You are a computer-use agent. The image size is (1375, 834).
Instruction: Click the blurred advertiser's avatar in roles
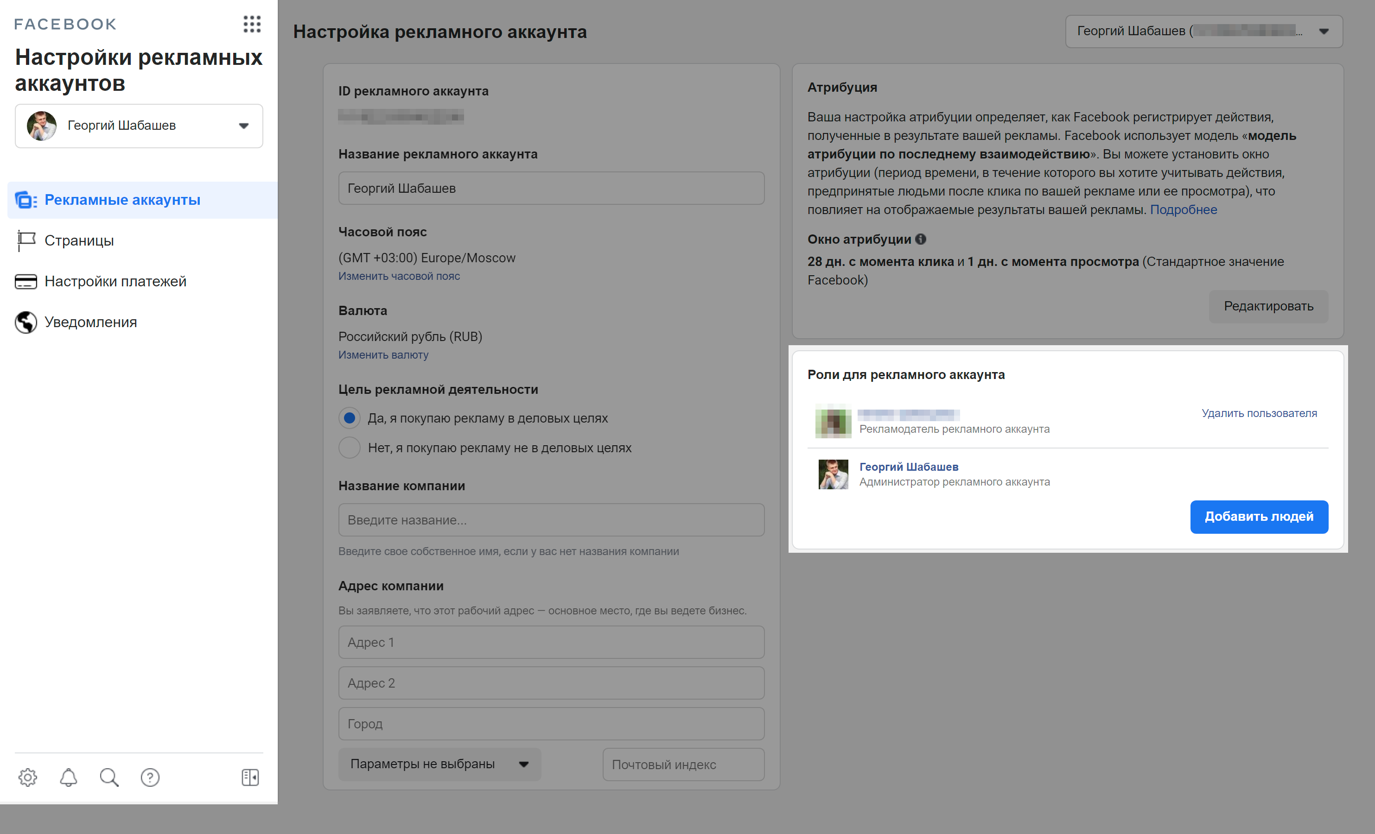click(x=833, y=421)
